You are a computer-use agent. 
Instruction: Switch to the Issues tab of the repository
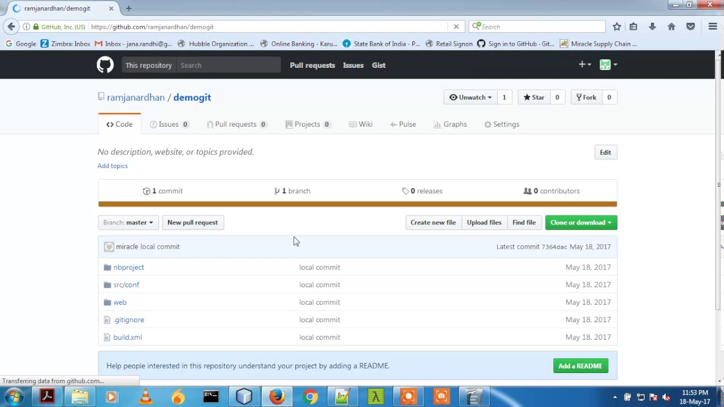click(x=169, y=124)
